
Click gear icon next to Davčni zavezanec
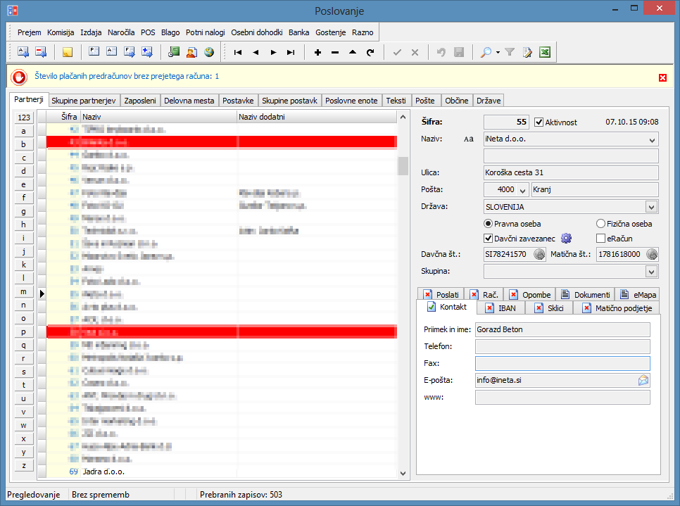(x=566, y=239)
